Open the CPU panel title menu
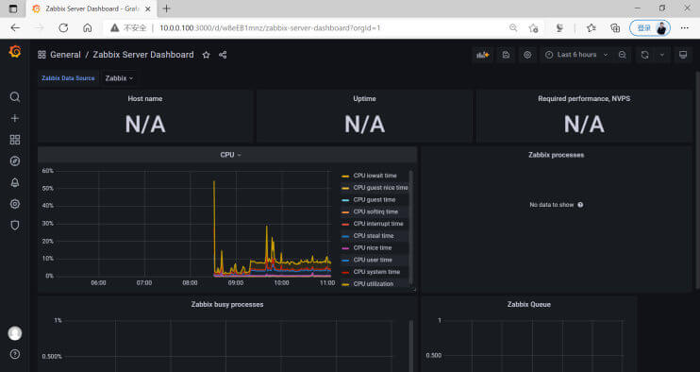 coord(230,155)
